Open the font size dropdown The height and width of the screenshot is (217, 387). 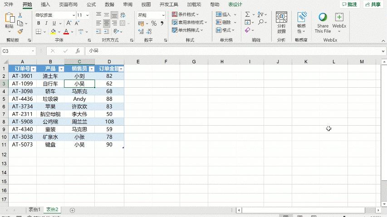88,15
